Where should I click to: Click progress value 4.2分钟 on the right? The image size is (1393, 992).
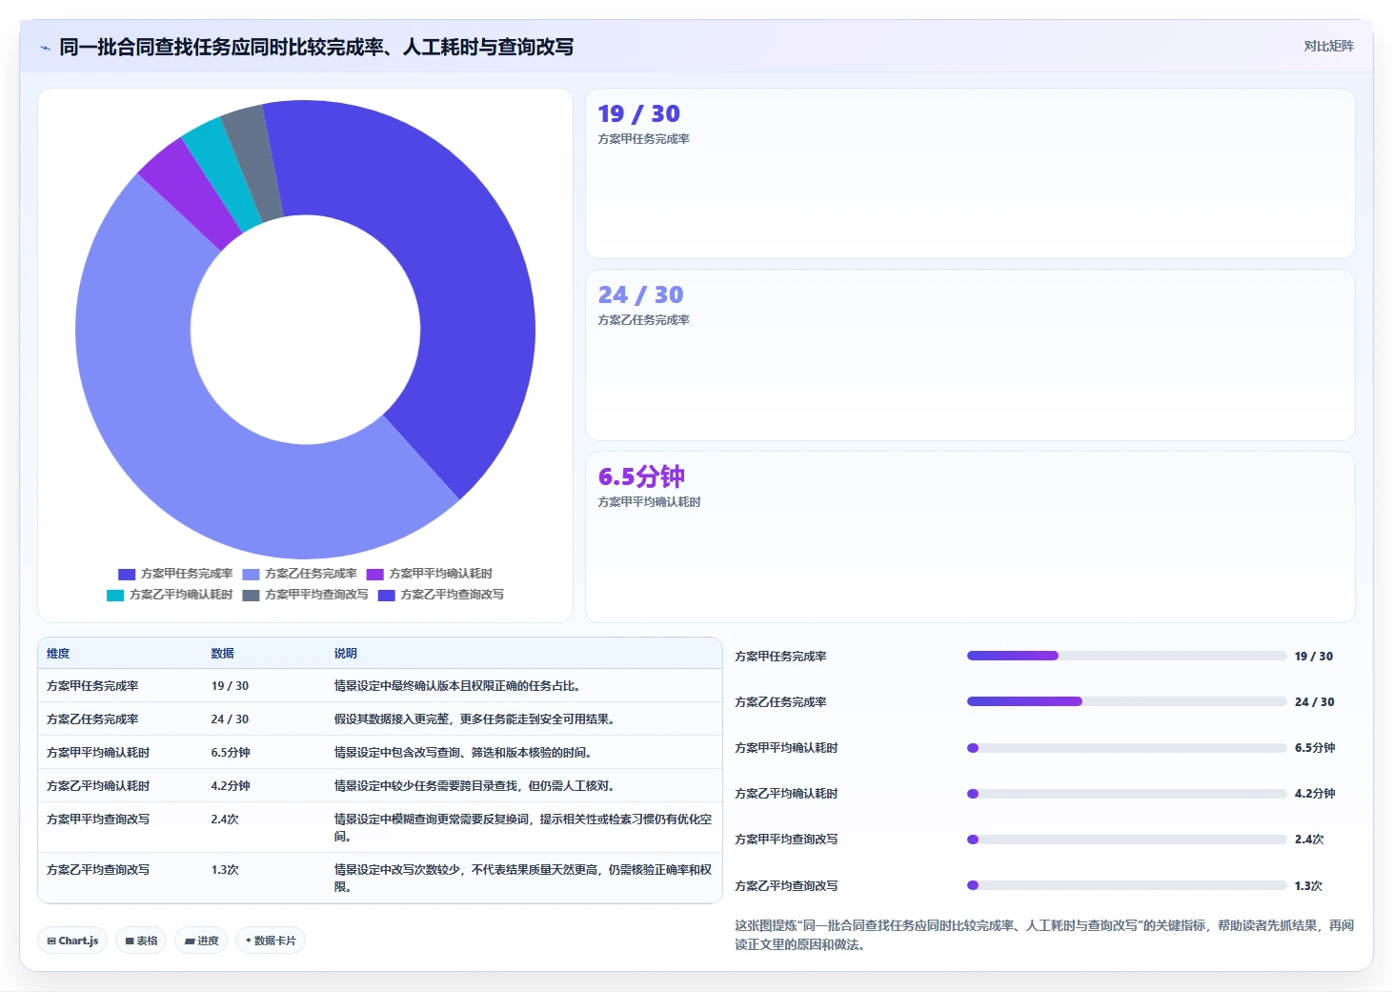point(1315,794)
